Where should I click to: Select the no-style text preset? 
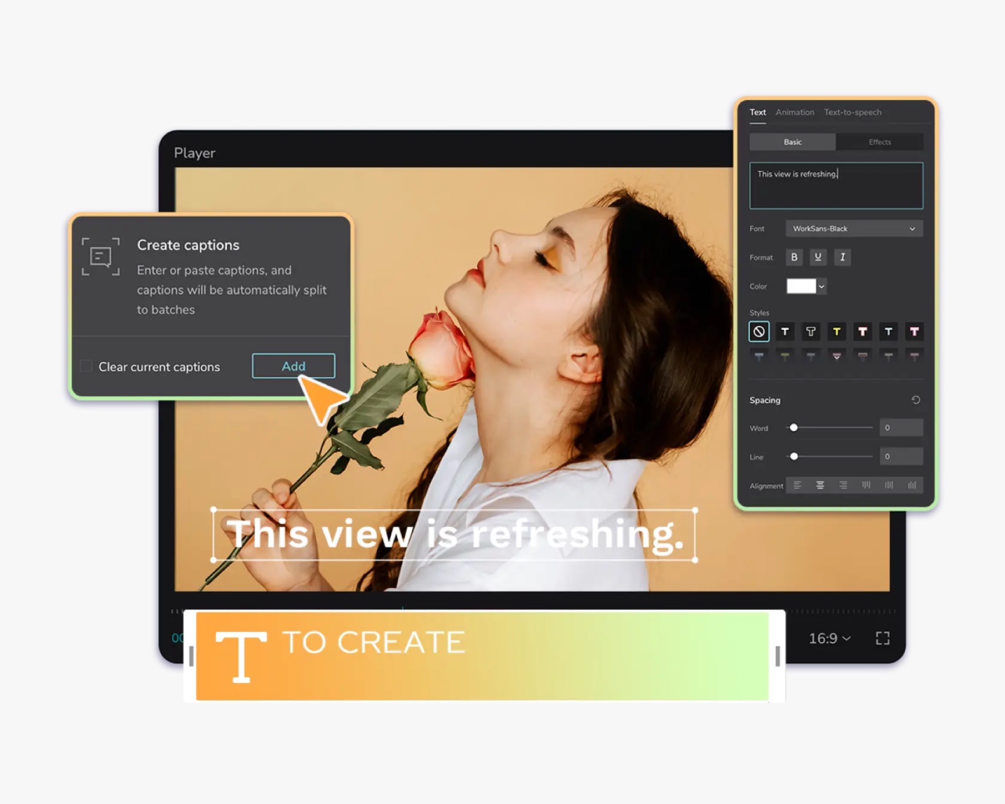click(759, 331)
